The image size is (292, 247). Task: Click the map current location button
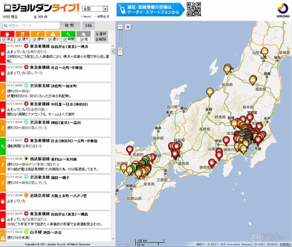click(x=128, y=27)
